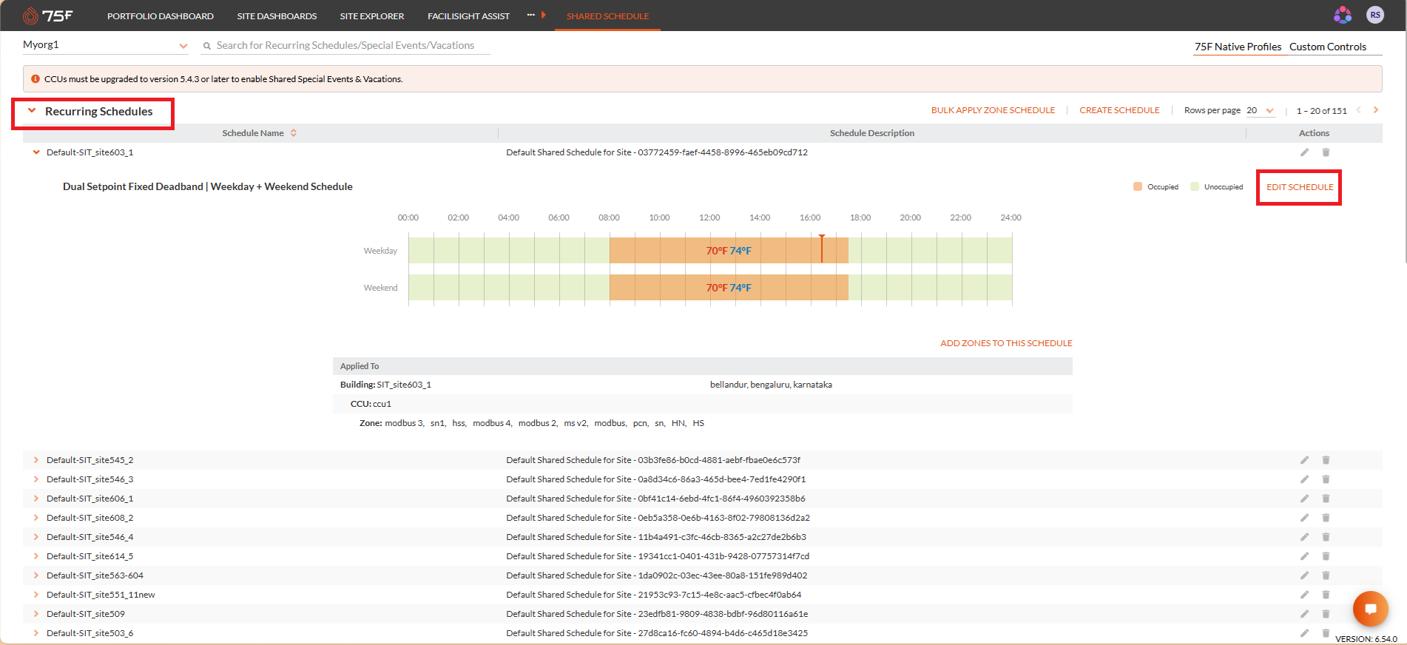Click edit pencil icon for Default-SIT_site603_1
1407x645 pixels.
point(1304,152)
